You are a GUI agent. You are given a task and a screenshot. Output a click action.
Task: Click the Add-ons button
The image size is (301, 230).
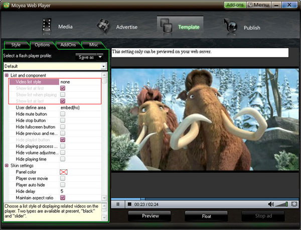tap(235, 5)
